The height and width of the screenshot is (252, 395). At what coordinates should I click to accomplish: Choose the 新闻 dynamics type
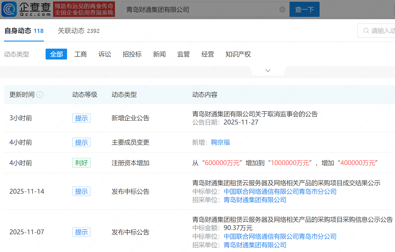[159, 54]
